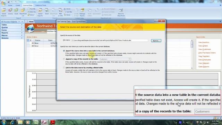
Task: Select the External Data ribbon tab
Action: point(28,6)
